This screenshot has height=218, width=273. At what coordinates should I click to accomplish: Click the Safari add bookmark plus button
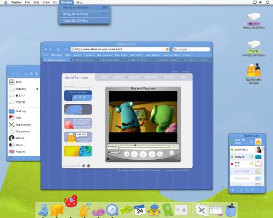(x=66, y=50)
